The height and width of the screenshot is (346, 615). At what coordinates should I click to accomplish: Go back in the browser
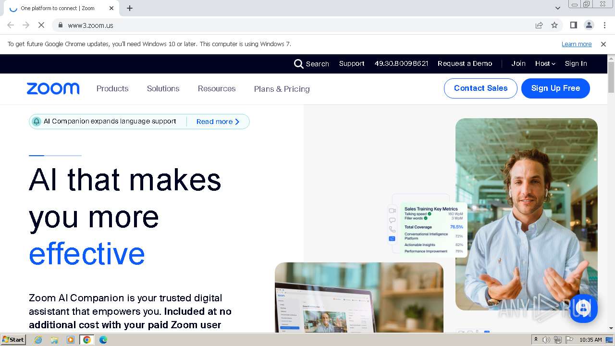point(11,25)
